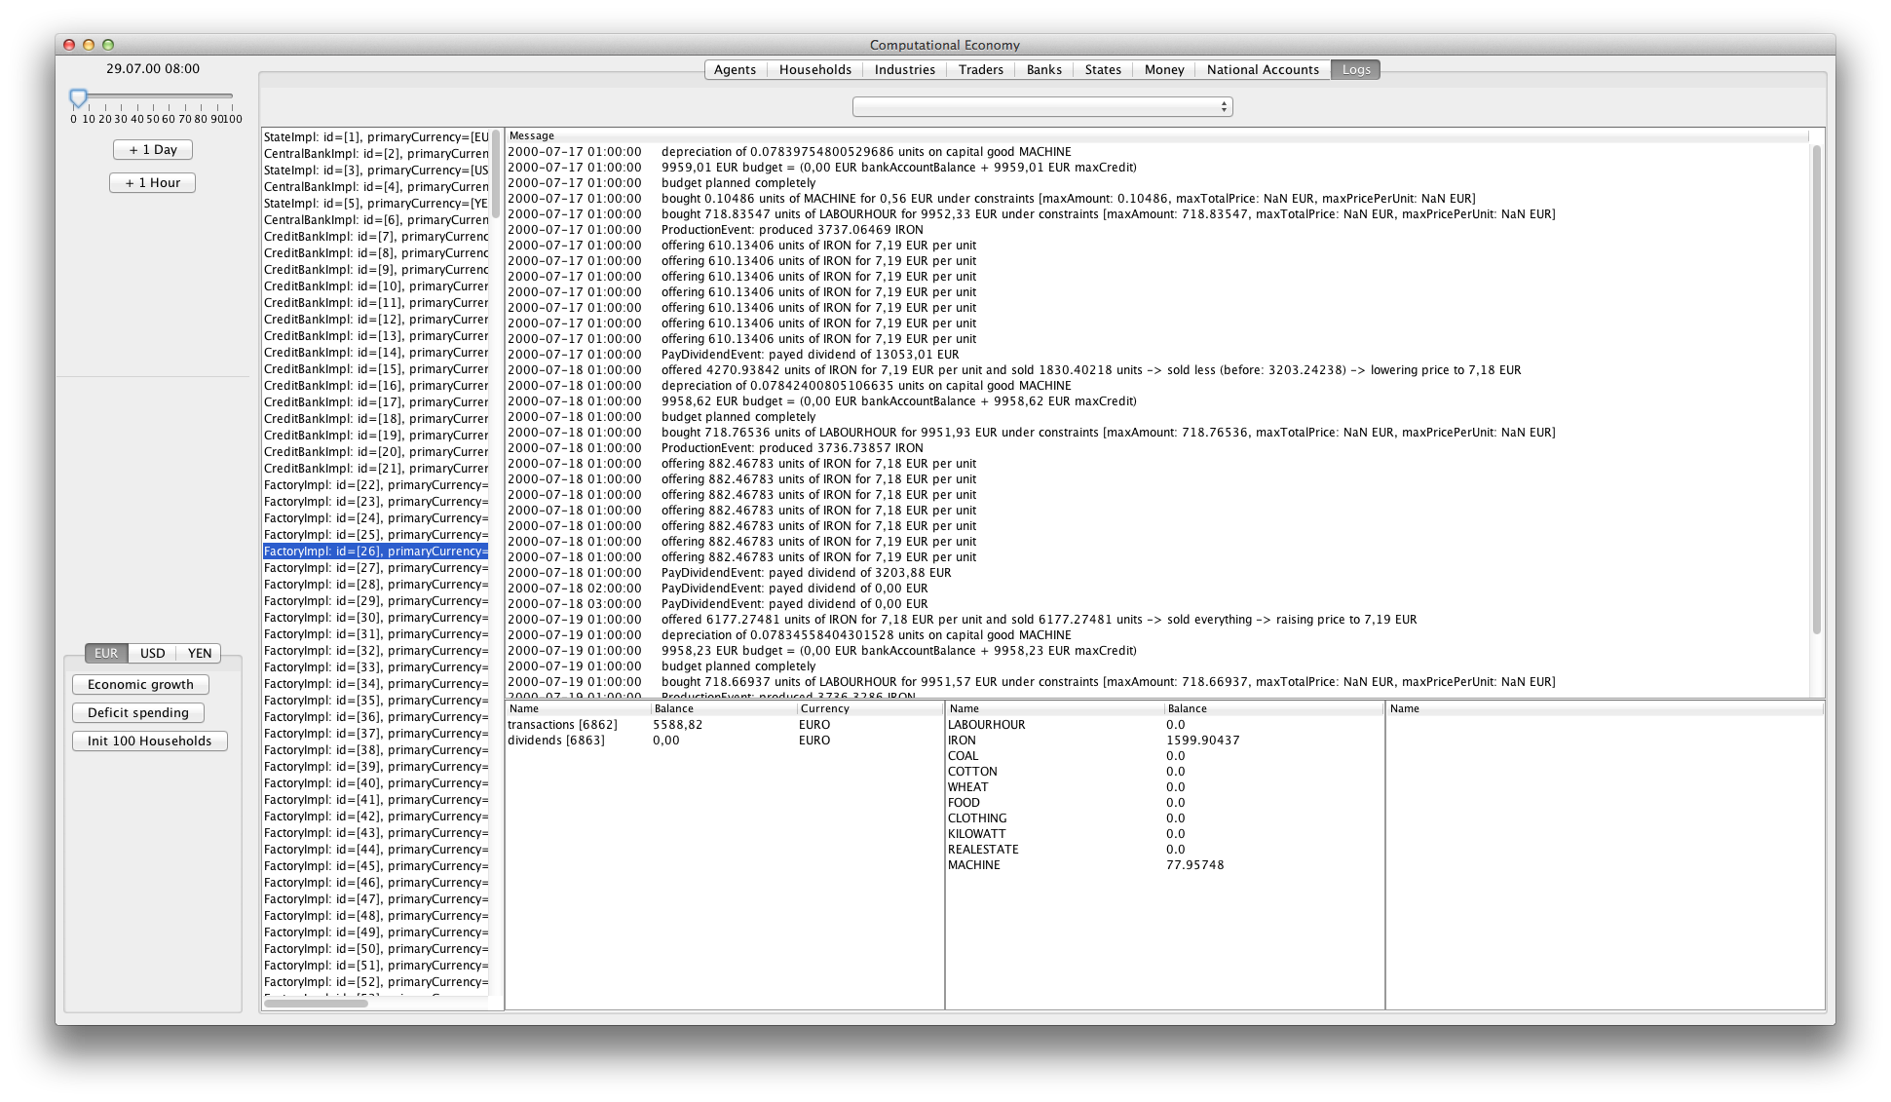Open the log filter dropdown
Screen dimensions: 1891x1102
click(1041, 107)
